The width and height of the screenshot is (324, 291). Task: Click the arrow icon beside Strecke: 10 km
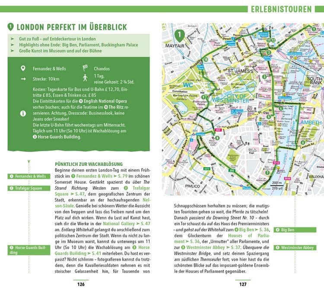(23, 79)
